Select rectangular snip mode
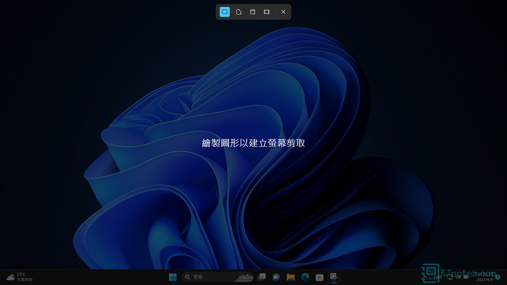Screen dimensions: 507x285 click(x=225, y=12)
